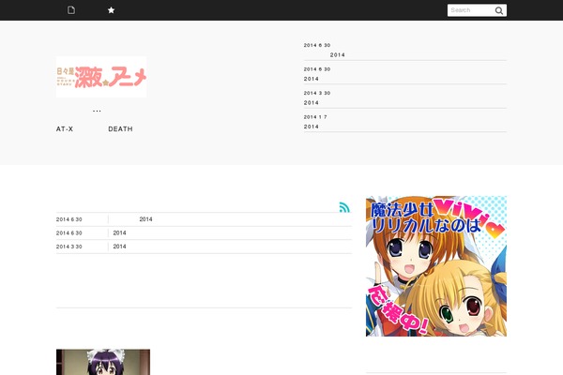563x375 pixels.
Task: Open the pink anime site logo
Action: point(101,77)
